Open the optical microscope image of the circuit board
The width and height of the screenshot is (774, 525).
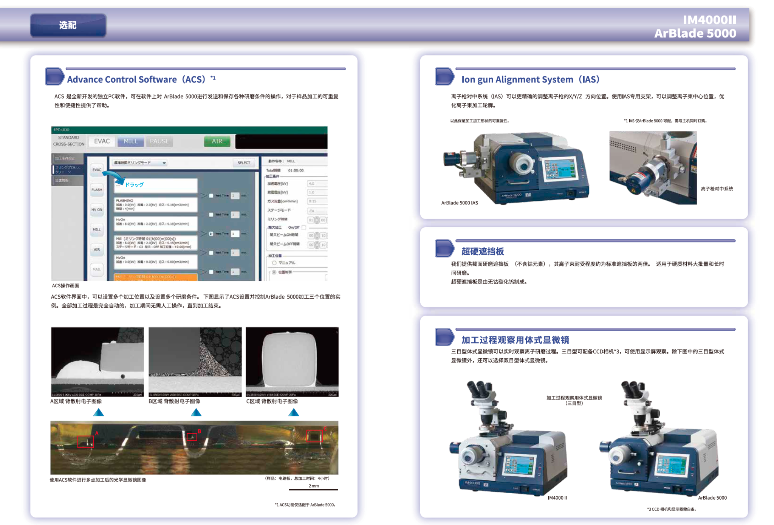tap(194, 448)
